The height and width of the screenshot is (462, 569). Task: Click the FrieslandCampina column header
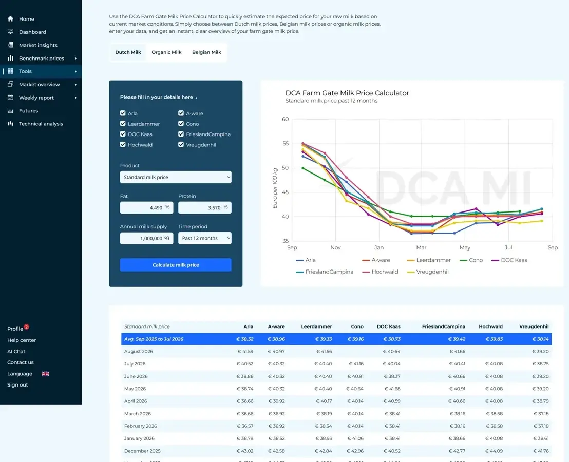point(444,326)
